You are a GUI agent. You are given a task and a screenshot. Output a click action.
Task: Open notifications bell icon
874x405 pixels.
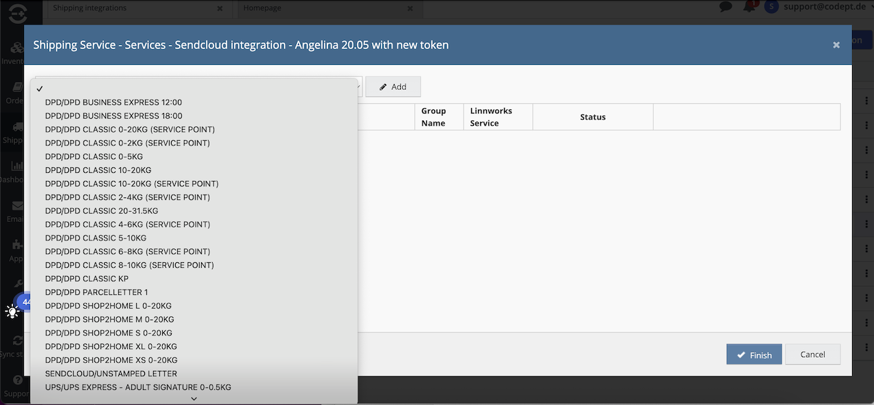[x=750, y=7]
